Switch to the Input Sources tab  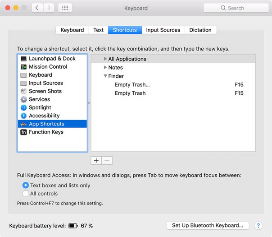point(163,30)
